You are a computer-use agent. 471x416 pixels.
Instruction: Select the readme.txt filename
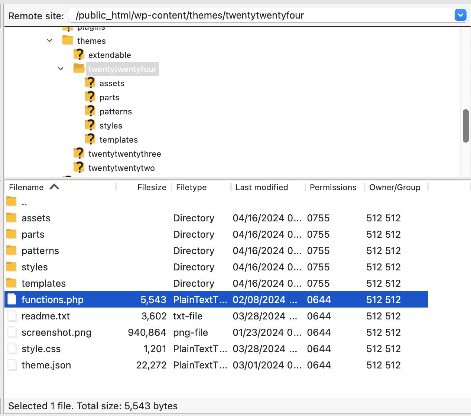[46, 316]
